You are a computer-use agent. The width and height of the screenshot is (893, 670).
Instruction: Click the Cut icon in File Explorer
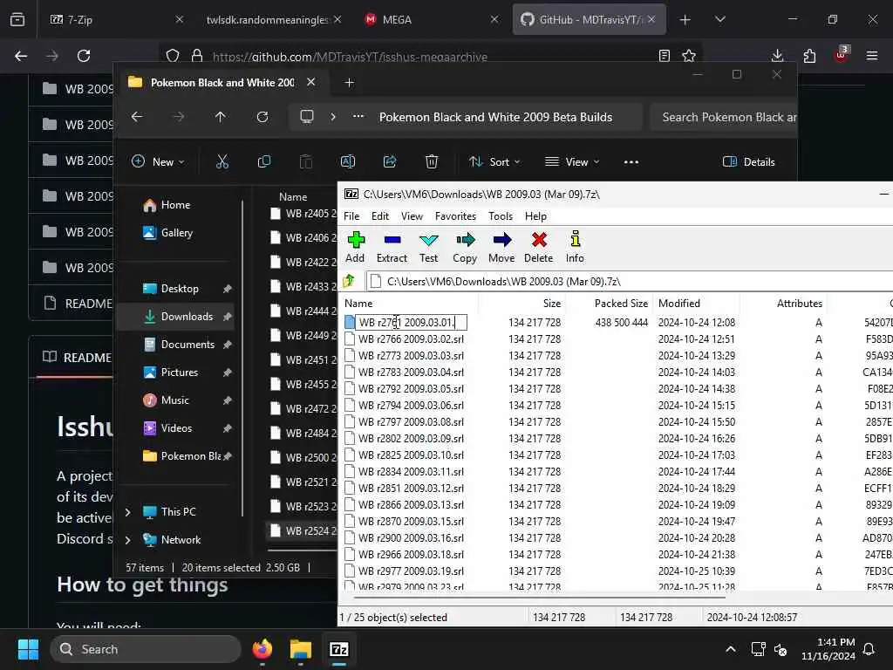point(222,161)
